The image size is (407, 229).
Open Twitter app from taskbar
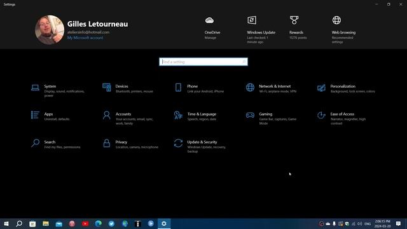(112, 223)
